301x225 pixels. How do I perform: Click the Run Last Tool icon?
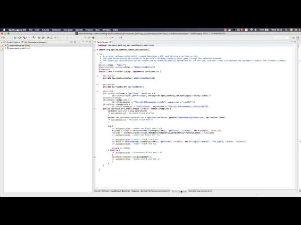point(24,37)
